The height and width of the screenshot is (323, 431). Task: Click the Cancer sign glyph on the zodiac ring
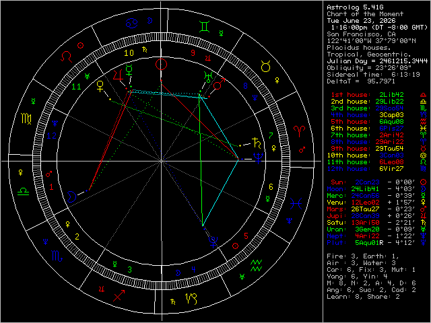(131, 23)
